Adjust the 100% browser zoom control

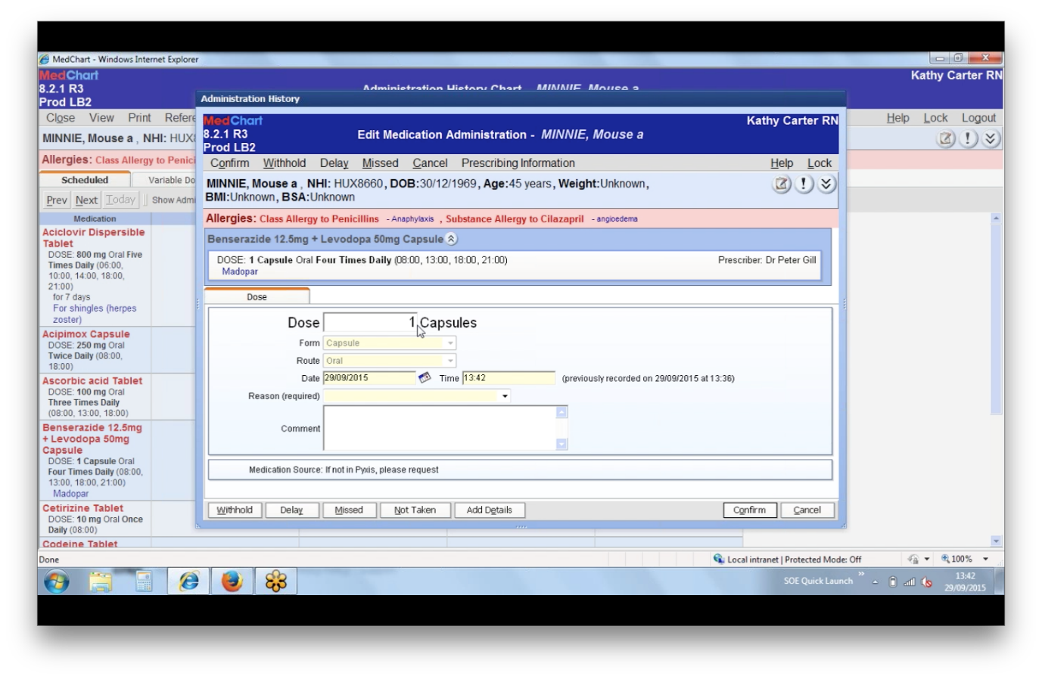(962, 559)
